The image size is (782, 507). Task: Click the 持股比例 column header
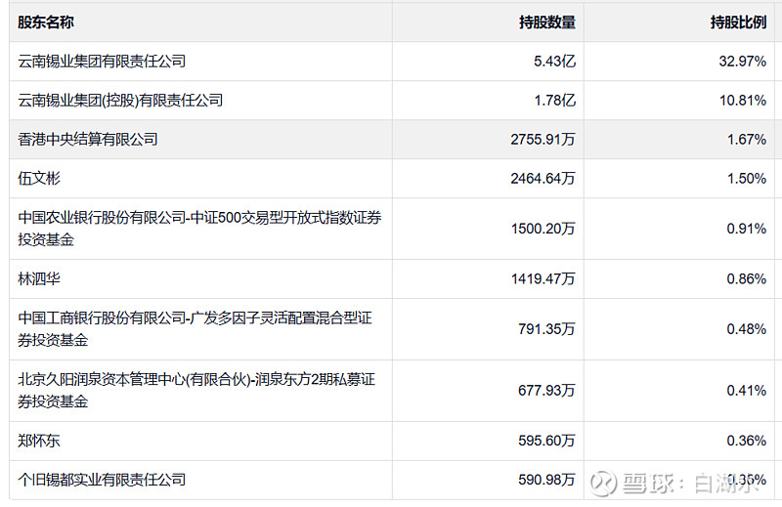click(x=738, y=22)
